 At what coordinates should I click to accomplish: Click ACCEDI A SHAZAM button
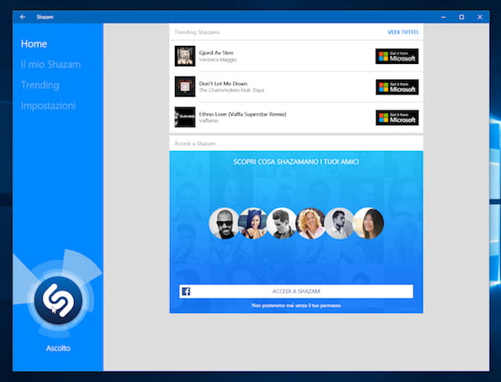pos(296,291)
